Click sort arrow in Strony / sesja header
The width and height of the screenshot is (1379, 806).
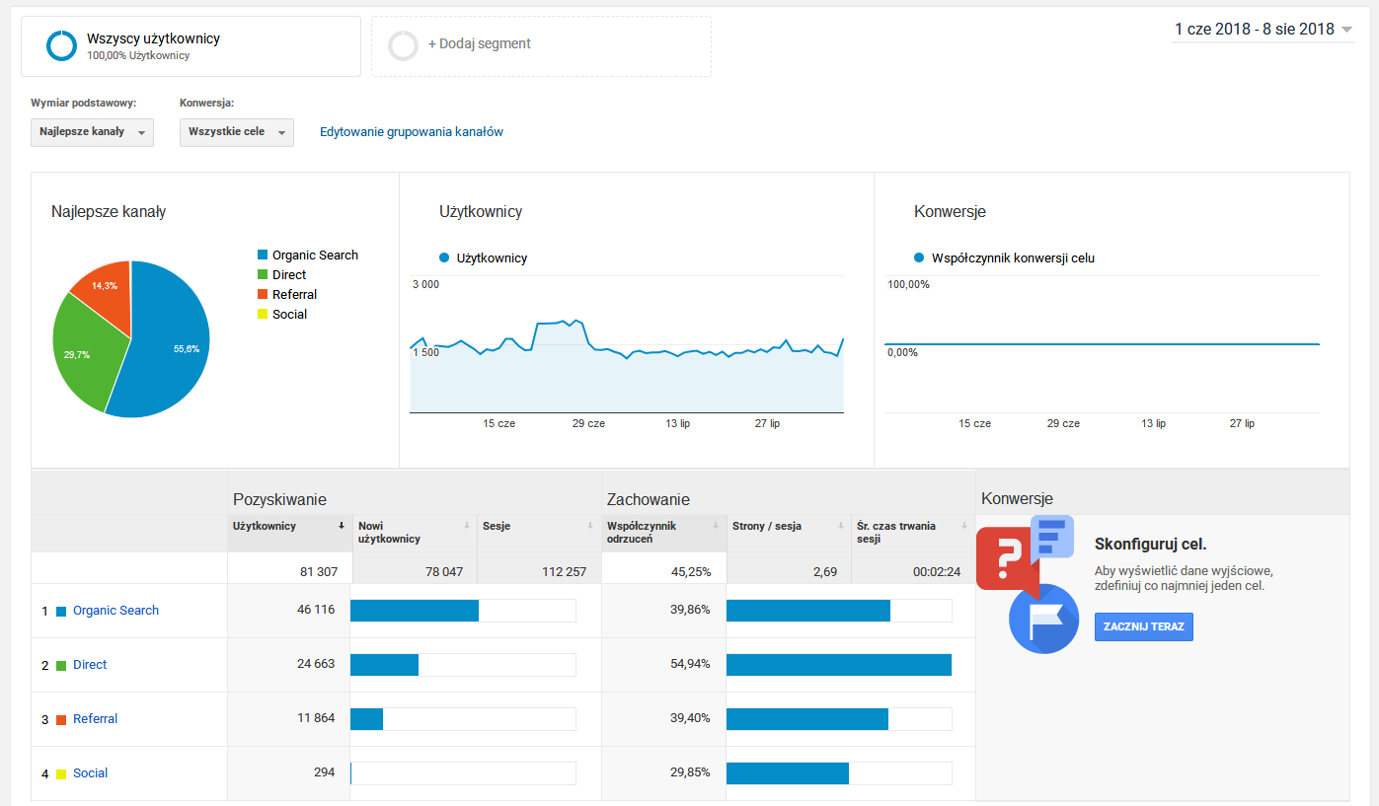click(x=840, y=526)
